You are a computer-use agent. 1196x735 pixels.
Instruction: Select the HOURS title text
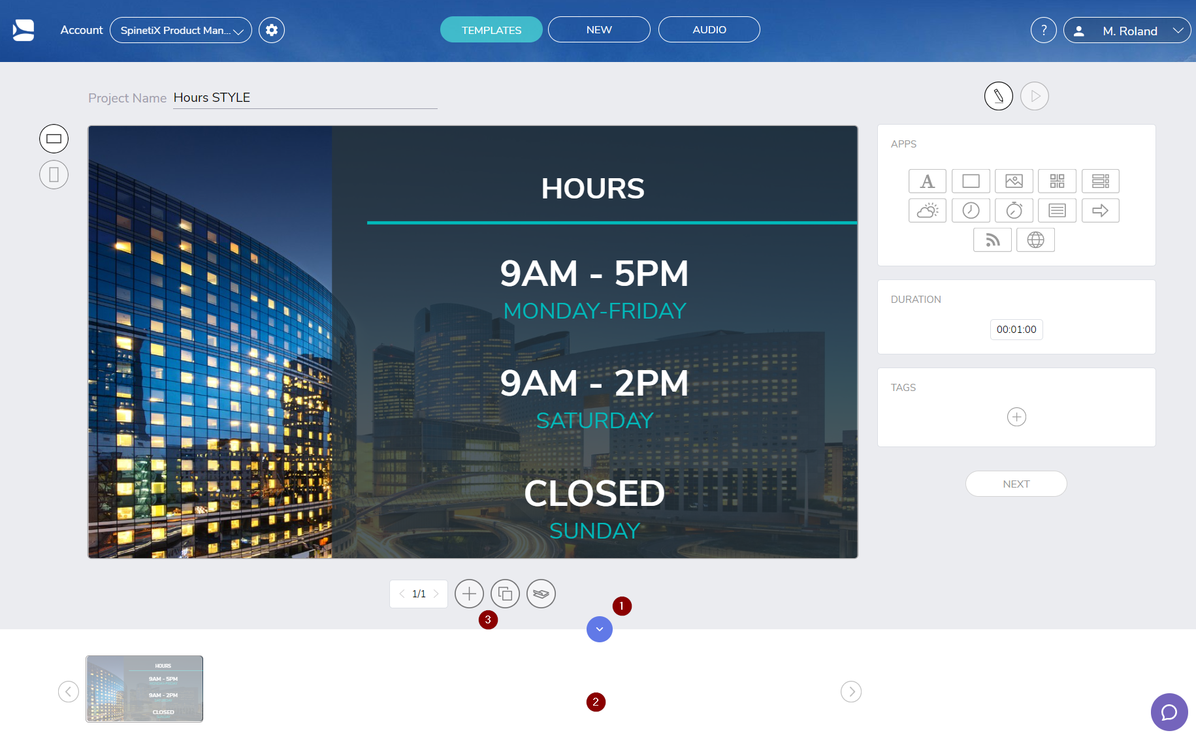click(x=593, y=189)
